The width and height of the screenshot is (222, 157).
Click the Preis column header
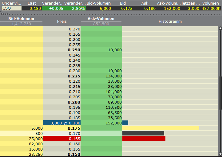point(62,22)
